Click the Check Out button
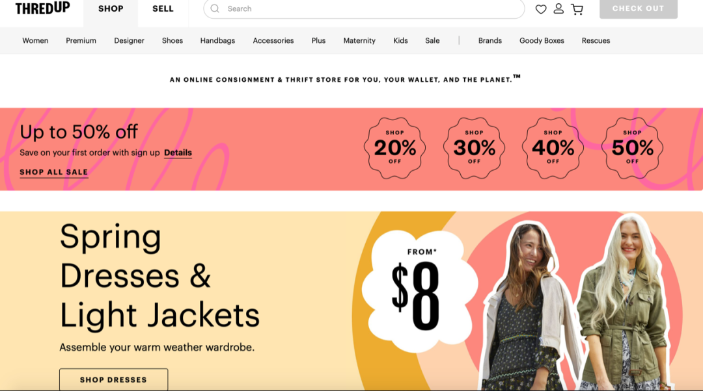The height and width of the screenshot is (391, 703). point(639,8)
